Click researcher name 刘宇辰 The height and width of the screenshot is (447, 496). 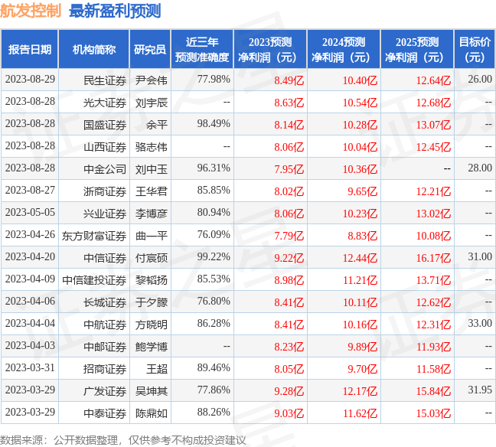[x=152, y=103]
